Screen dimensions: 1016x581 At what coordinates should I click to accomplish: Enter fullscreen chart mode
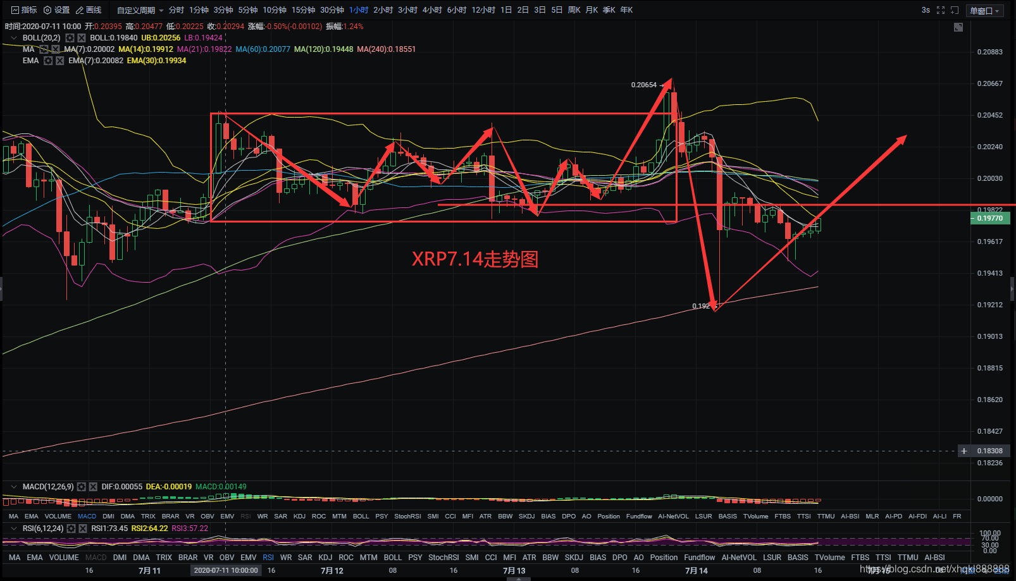click(x=941, y=10)
